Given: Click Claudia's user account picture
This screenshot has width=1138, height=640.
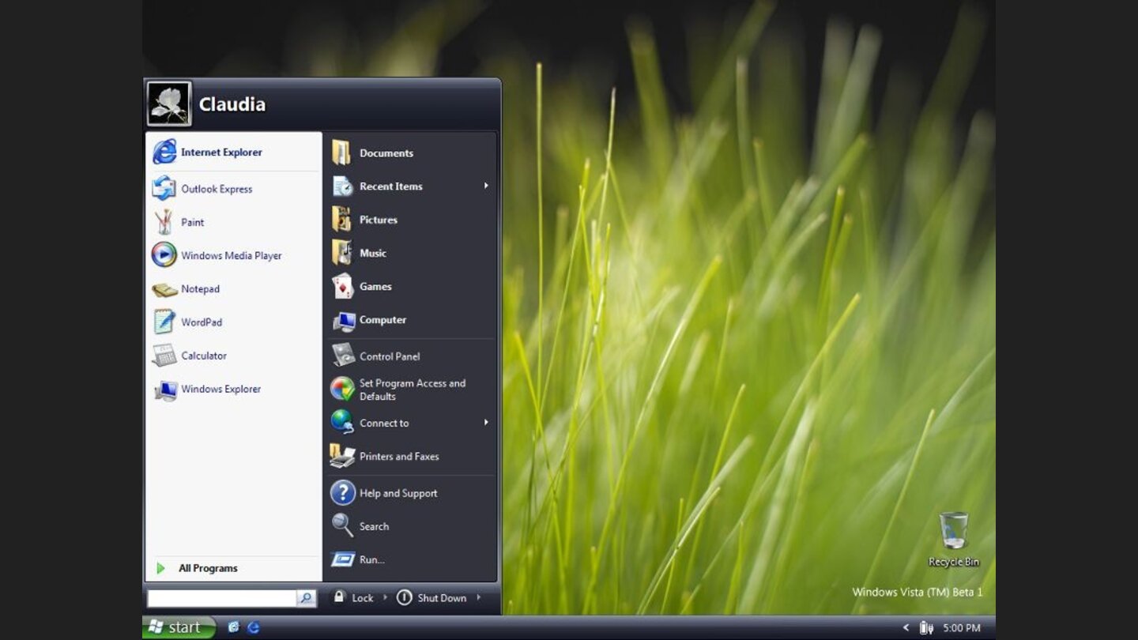Looking at the screenshot, I should click(169, 103).
